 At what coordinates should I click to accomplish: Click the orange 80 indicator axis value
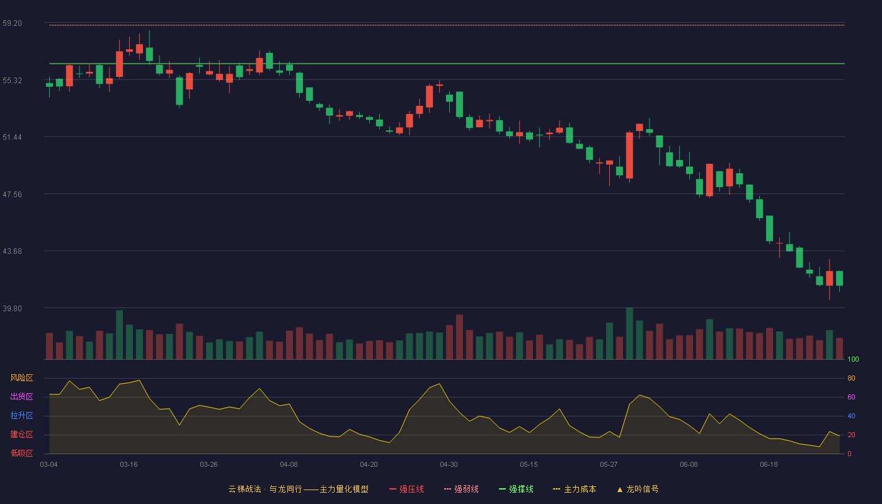coord(851,378)
